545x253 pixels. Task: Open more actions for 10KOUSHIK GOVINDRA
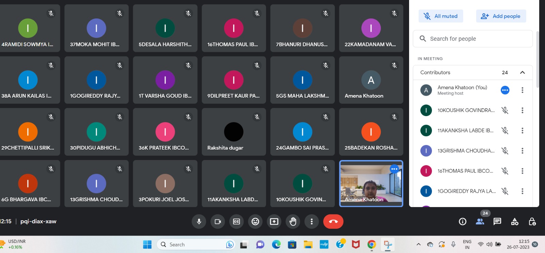click(x=522, y=110)
